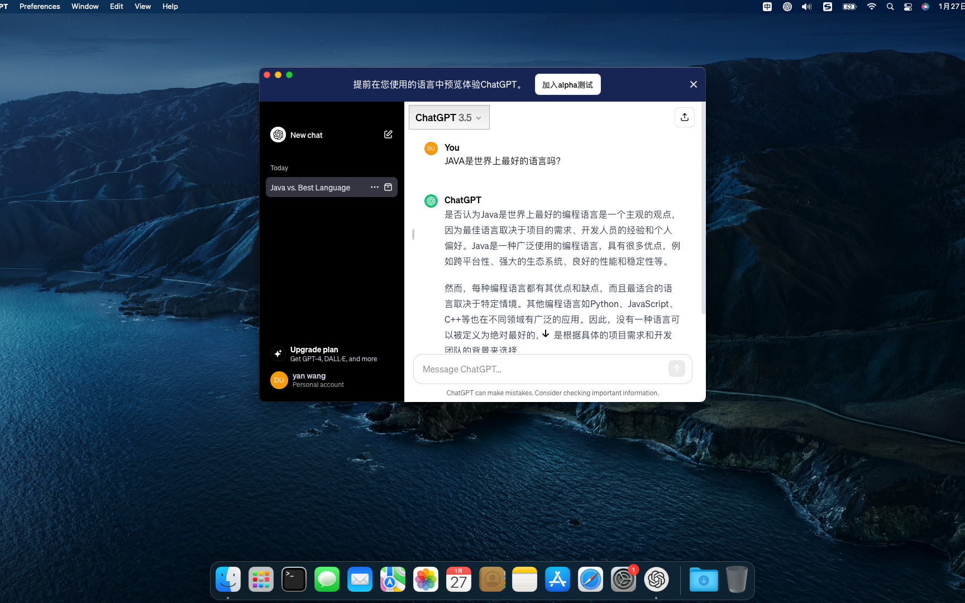Open options for Java vs. Best Language chat

click(x=374, y=187)
